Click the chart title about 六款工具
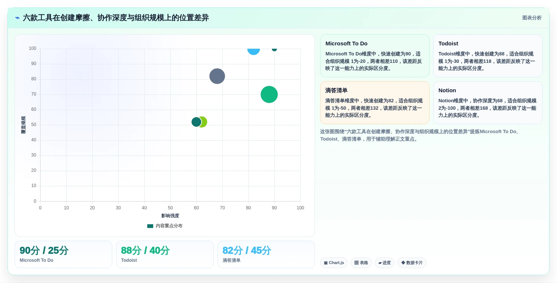 coord(116,18)
